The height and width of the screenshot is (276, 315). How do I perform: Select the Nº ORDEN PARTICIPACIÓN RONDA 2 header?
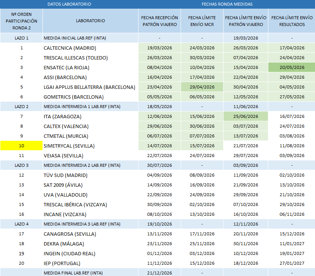[x=21, y=21]
